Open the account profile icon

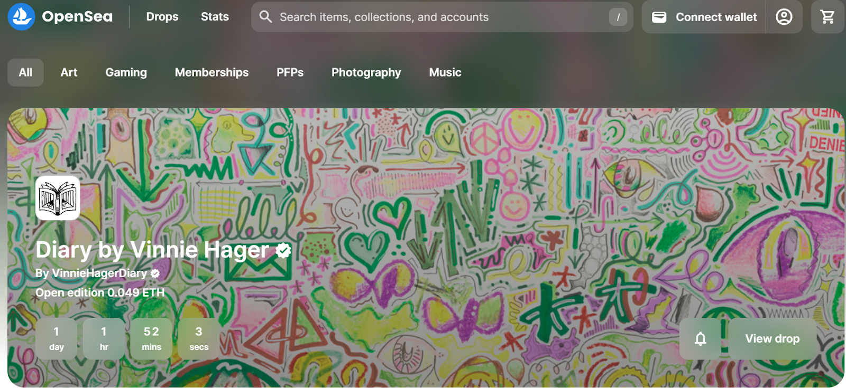coord(784,17)
